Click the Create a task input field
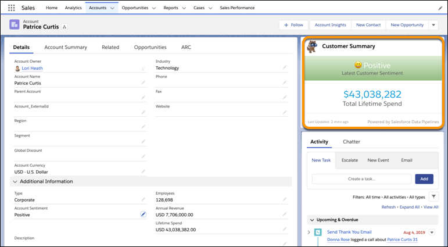Screen dimensions: 448x247 (x=361, y=179)
